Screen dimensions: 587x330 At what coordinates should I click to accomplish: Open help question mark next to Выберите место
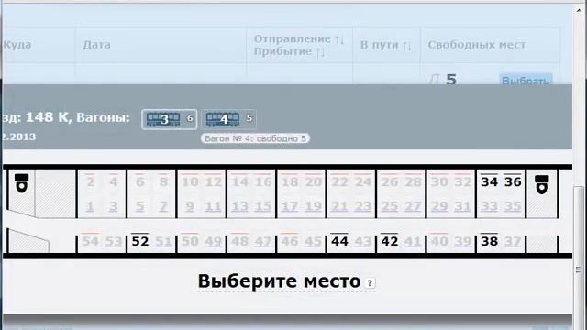tap(370, 283)
